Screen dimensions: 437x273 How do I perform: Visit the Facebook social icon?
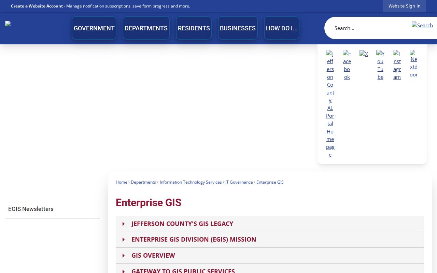[x=347, y=65]
